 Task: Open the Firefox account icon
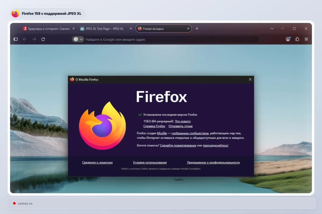pyautogui.click(x=288, y=39)
